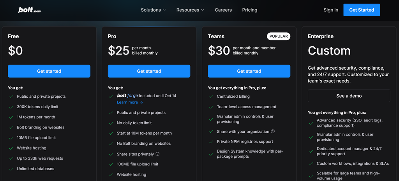Click the checkmark beside 300K tokens daily limit

tap(11, 107)
